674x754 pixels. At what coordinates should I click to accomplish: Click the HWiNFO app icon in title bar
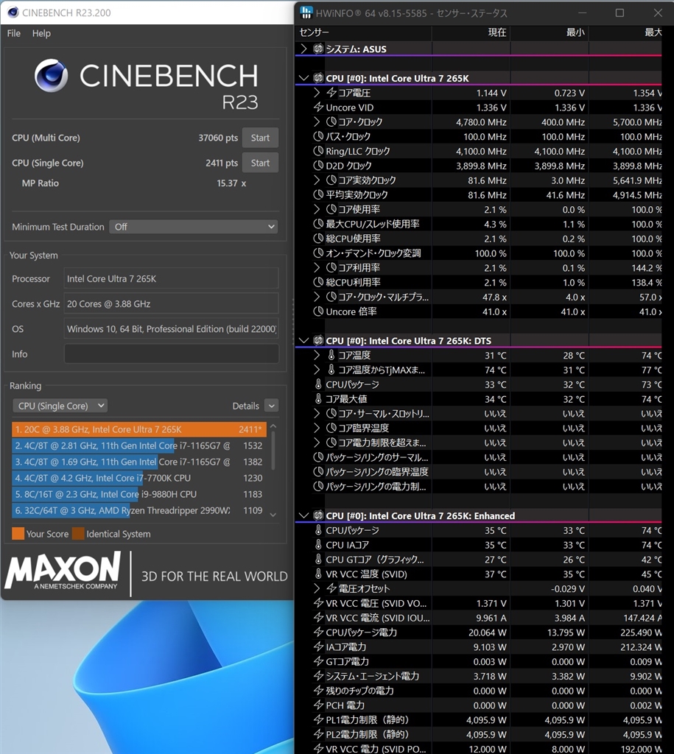tap(306, 13)
